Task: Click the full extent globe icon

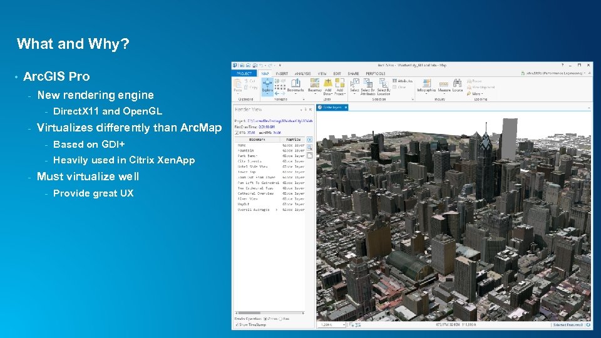Action: click(277, 81)
